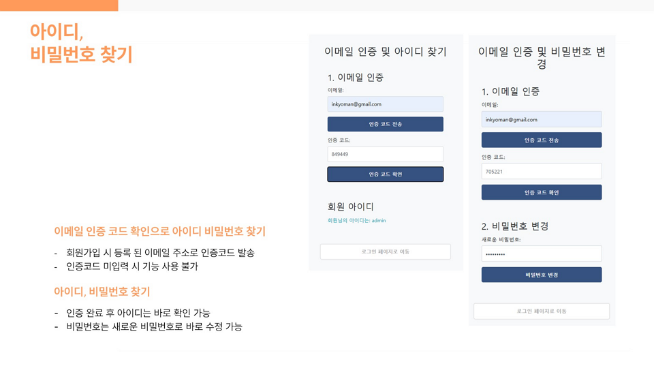Select the code field containing 849449
Image resolution: width=654 pixels, height=368 pixels.
[385, 154]
